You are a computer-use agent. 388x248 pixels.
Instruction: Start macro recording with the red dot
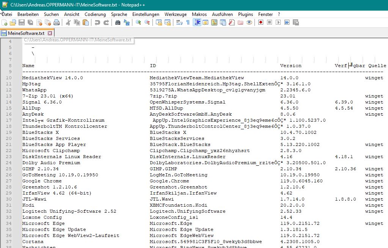point(261,22)
